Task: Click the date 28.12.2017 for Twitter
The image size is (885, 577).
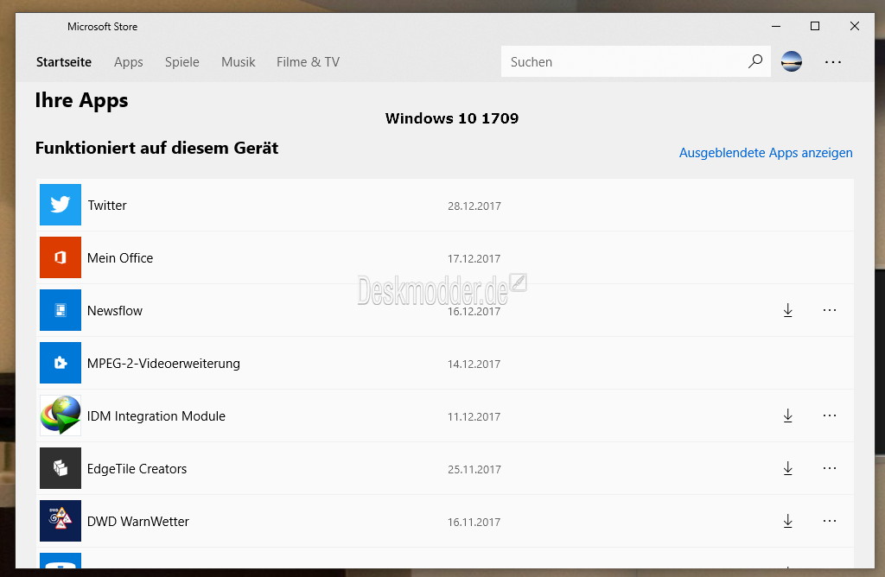Action: click(474, 206)
